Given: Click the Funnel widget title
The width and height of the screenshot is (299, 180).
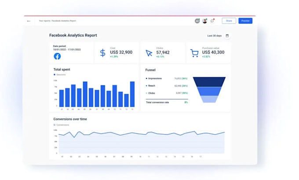Looking at the screenshot, I should 150,70.
